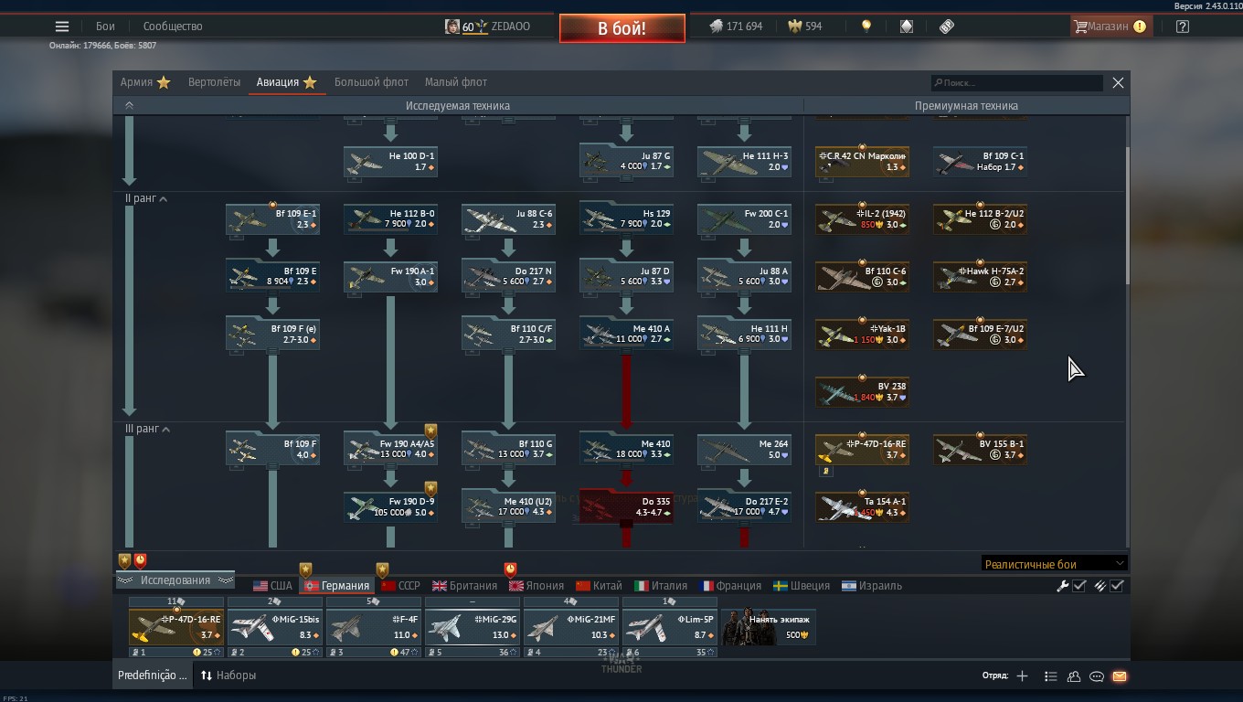
Task: Expand the Bf 109 F (e) group
Action: (x=272, y=335)
